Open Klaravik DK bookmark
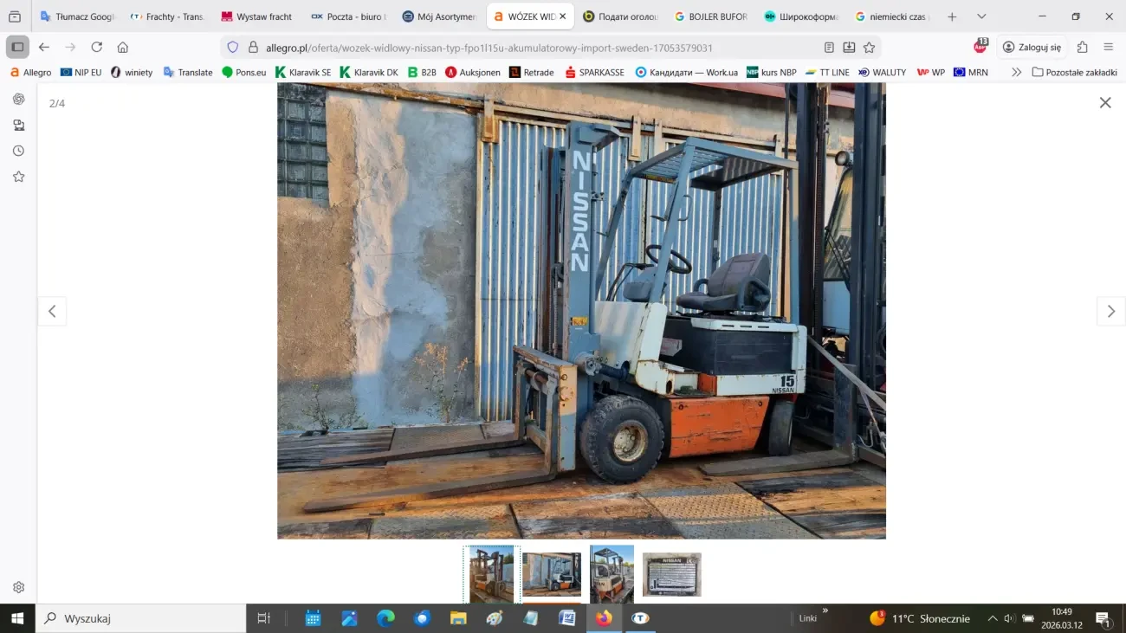Image resolution: width=1126 pixels, height=633 pixels. coord(369,72)
